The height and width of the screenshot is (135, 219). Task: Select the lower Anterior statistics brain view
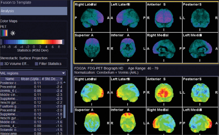pyautogui.click(x=164, y=92)
